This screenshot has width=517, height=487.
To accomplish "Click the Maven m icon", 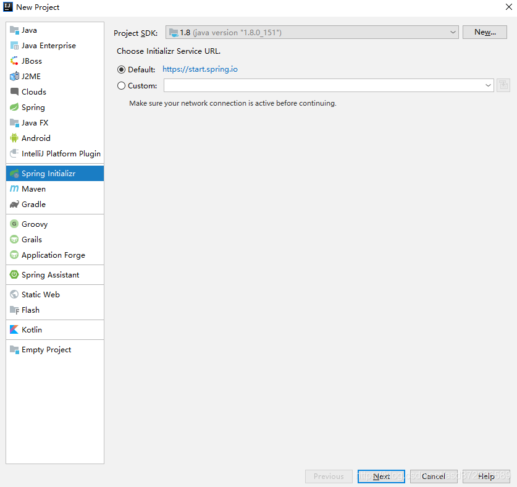I will coord(14,188).
